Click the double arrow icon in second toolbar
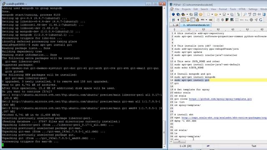The height and width of the screenshot is (150, 267). pos(211,20)
